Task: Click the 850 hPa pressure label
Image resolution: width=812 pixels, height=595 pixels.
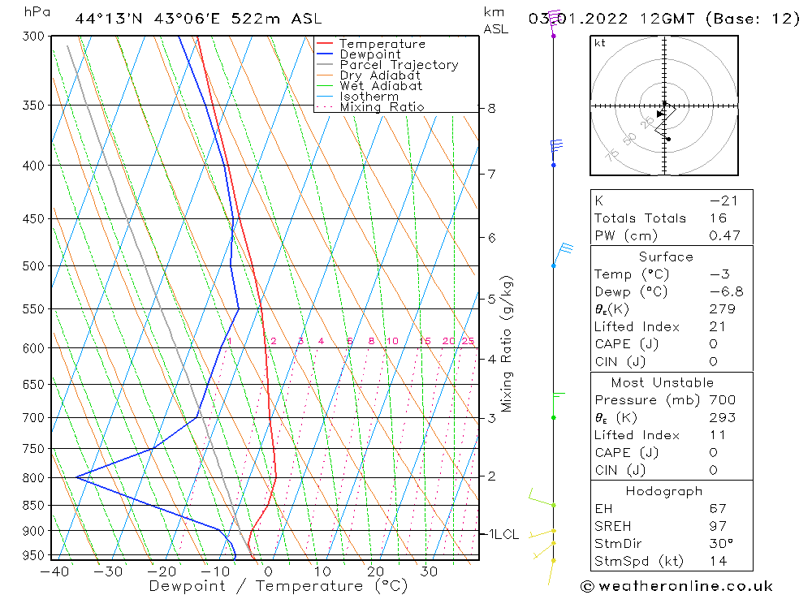Action: (x=33, y=506)
